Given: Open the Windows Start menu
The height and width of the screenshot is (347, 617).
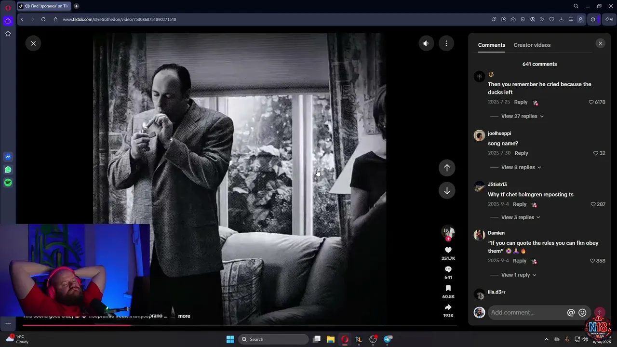Looking at the screenshot, I should (x=230, y=339).
